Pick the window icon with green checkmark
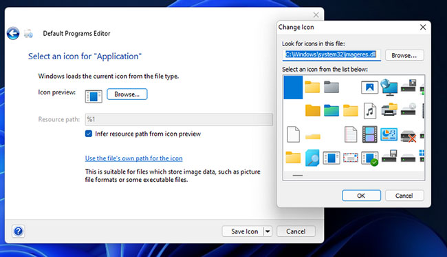 pyautogui.click(x=370, y=158)
